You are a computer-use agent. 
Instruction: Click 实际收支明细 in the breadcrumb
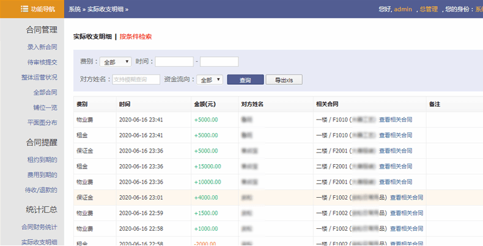pos(105,9)
